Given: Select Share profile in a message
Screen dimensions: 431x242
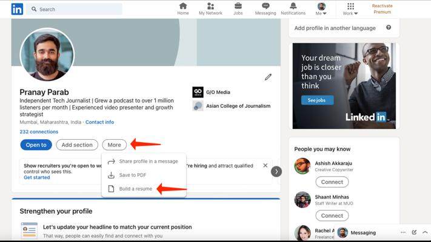Looking at the screenshot, I should point(148,162).
